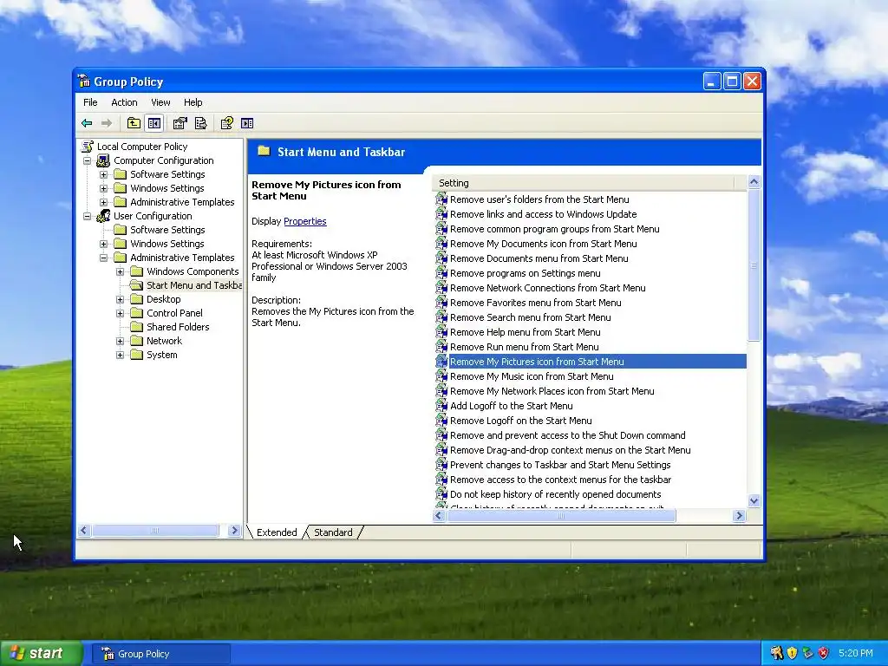
Task: Collapse the User Configuration node
Action: 88,216
